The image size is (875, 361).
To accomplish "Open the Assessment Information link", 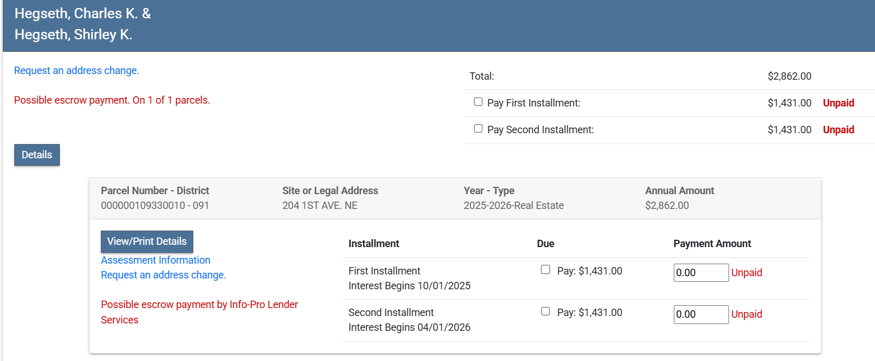I will click(x=156, y=260).
